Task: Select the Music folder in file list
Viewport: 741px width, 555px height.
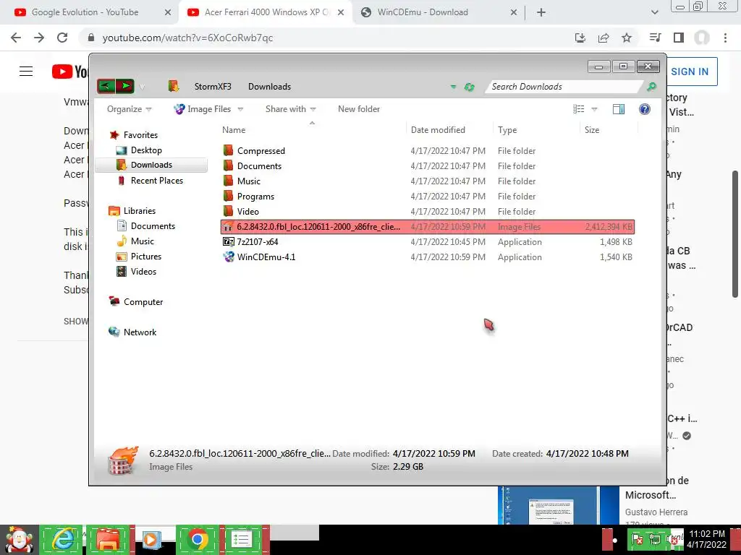Action: pyautogui.click(x=249, y=181)
